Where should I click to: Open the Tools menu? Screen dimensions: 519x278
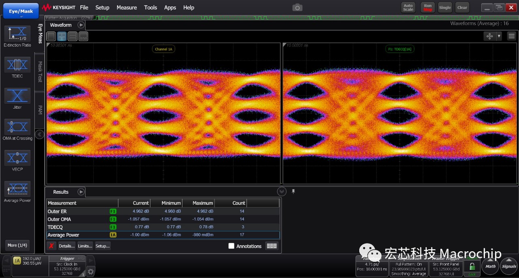coord(150,7)
